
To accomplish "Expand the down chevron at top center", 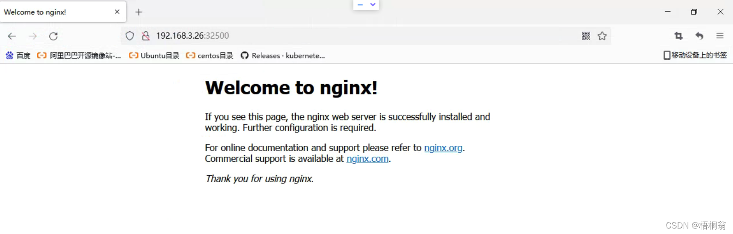I will [x=373, y=5].
